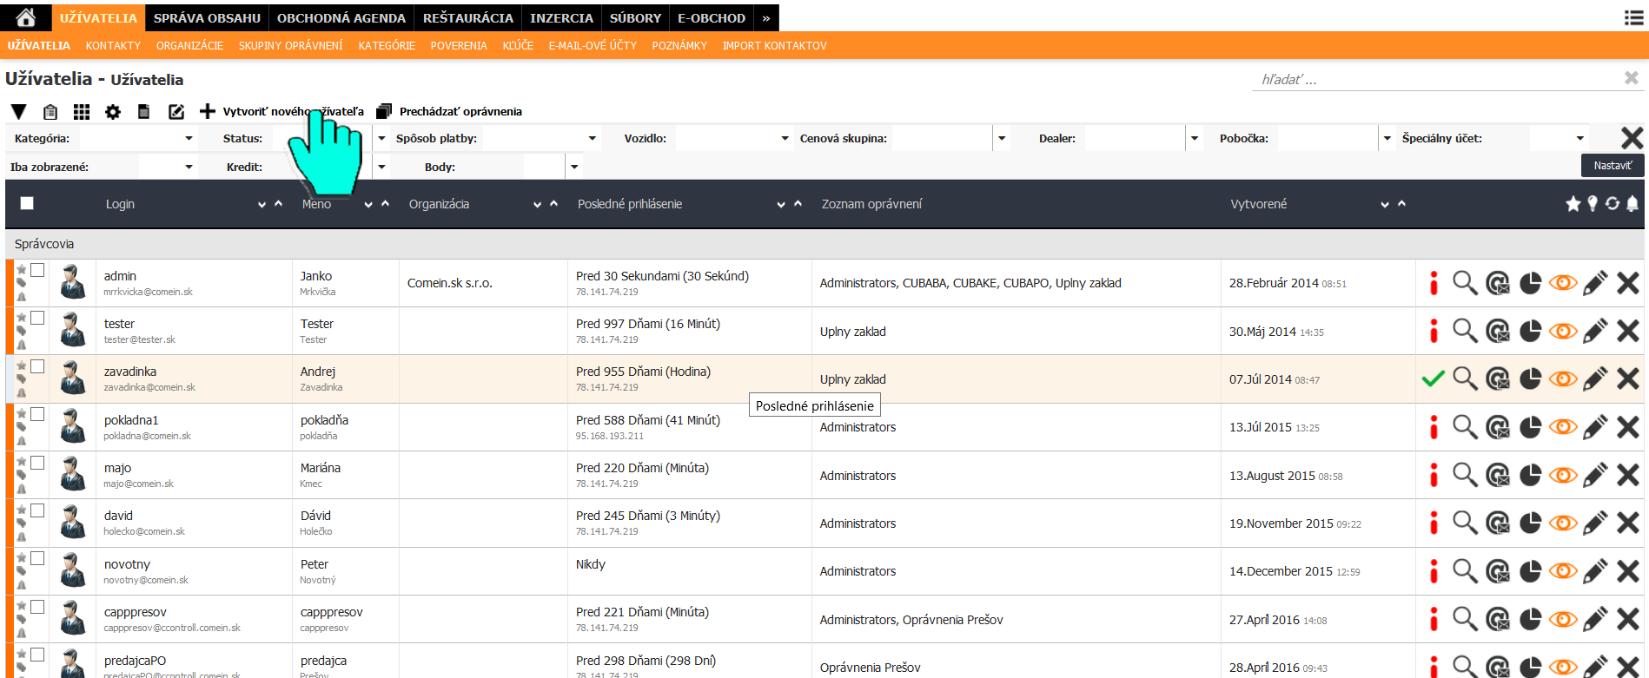Click the bell icon in table header
This screenshot has height=678, width=1649.
1632,204
